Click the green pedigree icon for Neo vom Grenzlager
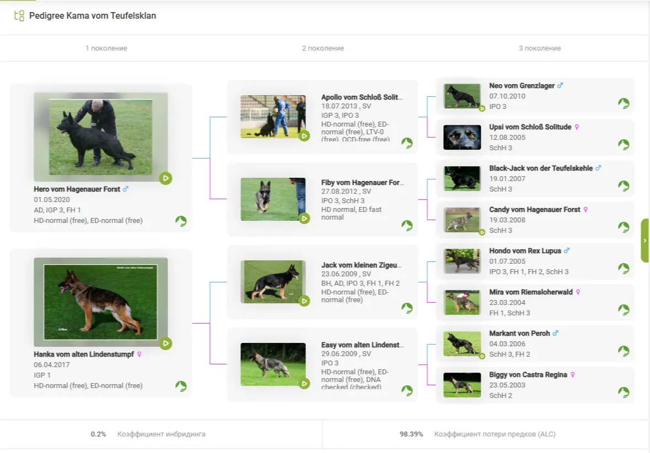 tap(624, 103)
